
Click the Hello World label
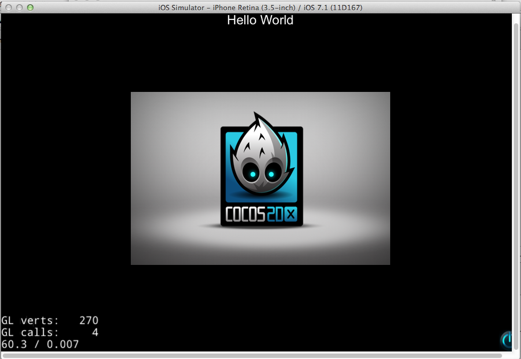260,21
